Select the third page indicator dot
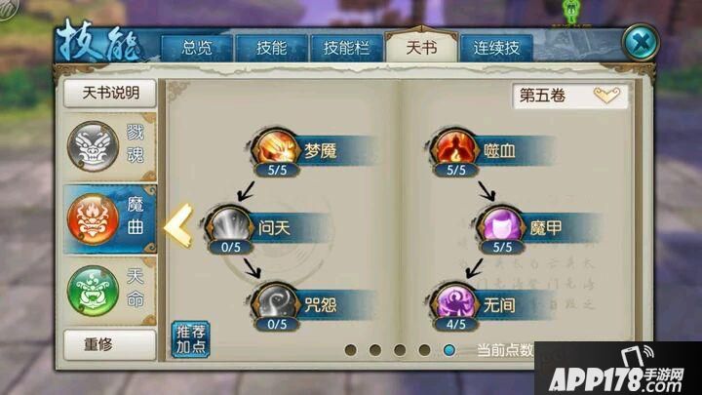This screenshot has width=702, height=395. pyautogui.click(x=400, y=350)
